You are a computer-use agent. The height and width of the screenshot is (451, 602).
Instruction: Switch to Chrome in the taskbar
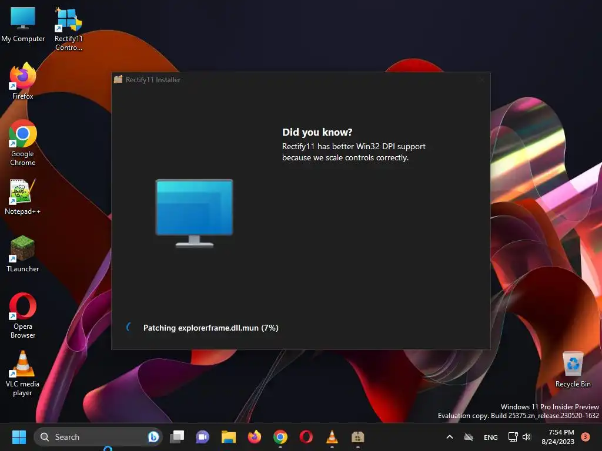[280, 437]
